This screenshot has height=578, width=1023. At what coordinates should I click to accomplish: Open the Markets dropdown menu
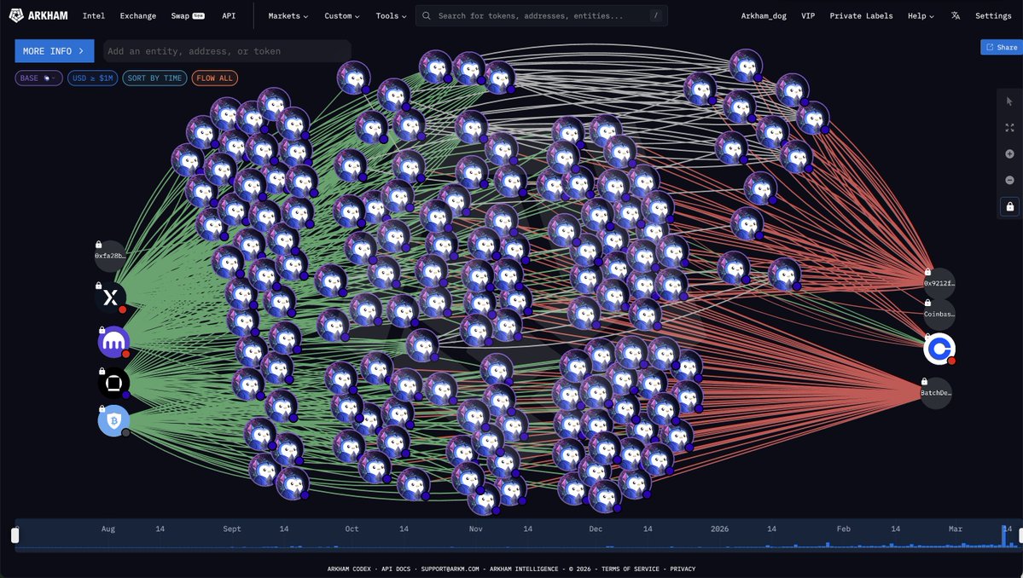(x=288, y=15)
